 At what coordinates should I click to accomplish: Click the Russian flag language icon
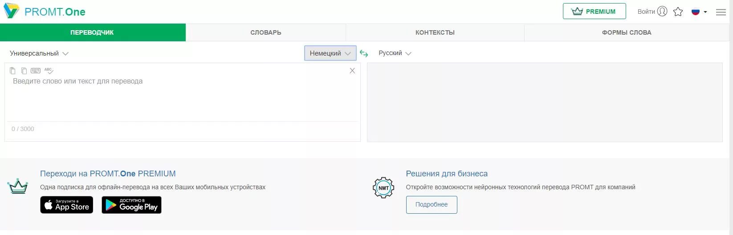pos(696,12)
